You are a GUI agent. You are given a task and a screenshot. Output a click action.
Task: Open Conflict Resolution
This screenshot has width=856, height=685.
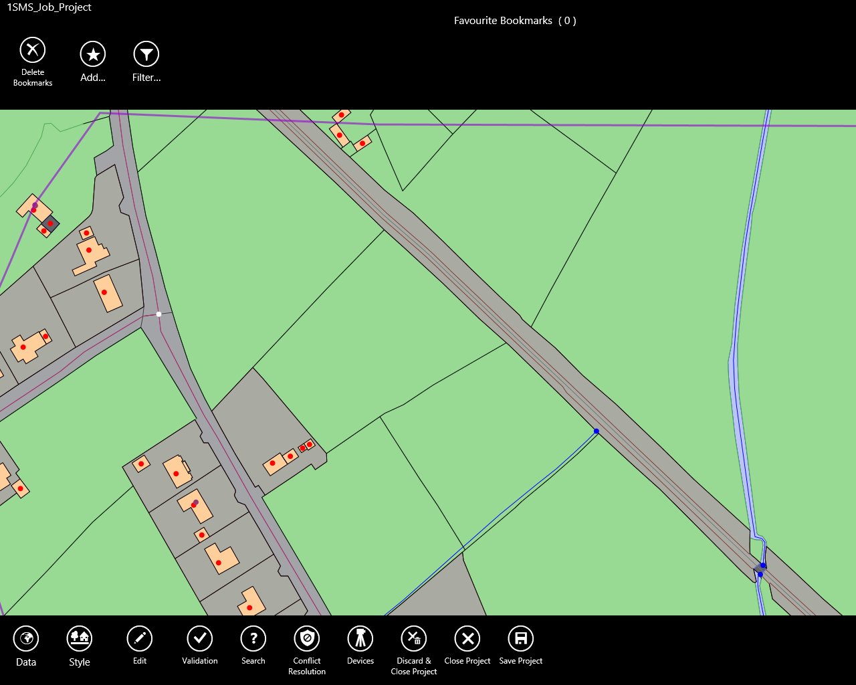307,639
